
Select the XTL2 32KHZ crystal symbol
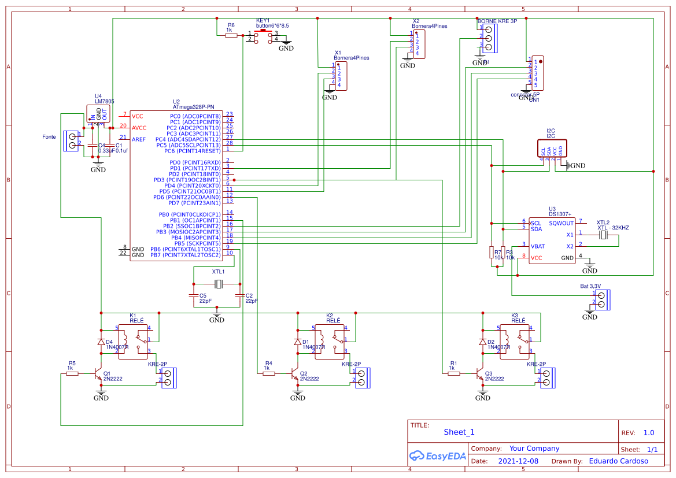(603, 236)
